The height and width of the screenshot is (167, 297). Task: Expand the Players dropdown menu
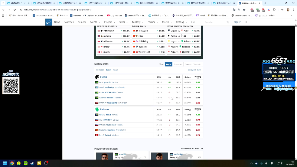click(x=110, y=22)
